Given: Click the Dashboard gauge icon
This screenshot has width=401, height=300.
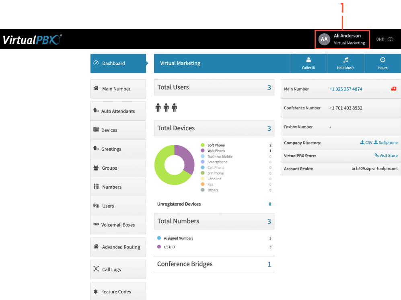Looking at the screenshot, I should (x=96, y=63).
